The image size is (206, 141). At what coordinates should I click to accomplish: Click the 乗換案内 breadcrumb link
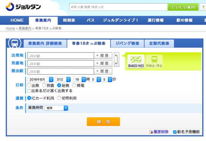click(25, 29)
